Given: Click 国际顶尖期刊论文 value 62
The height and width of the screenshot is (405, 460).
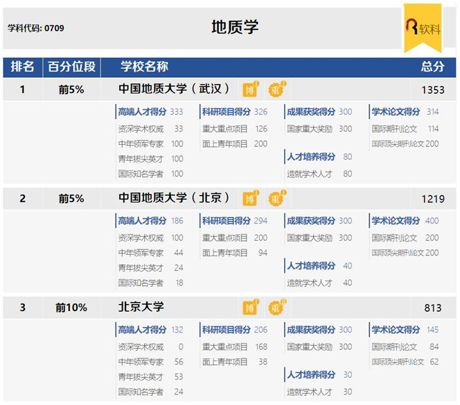Looking at the screenshot, I should point(434,362).
